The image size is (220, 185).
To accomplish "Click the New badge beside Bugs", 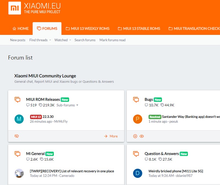I will [x=158, y=100].
